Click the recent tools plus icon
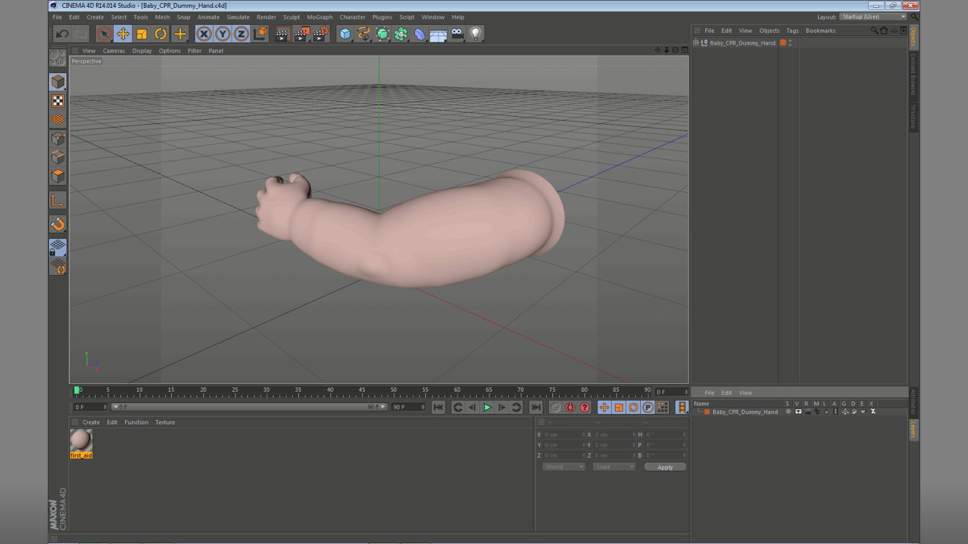This screenshot has height=544, width=968. pos(180,34)
